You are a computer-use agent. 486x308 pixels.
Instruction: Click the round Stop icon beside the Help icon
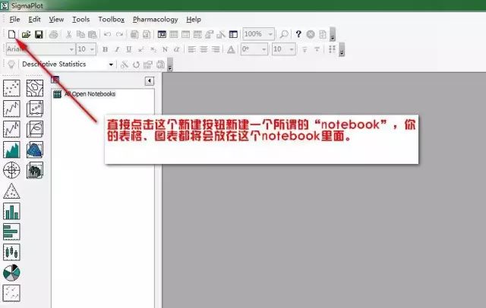311,34
